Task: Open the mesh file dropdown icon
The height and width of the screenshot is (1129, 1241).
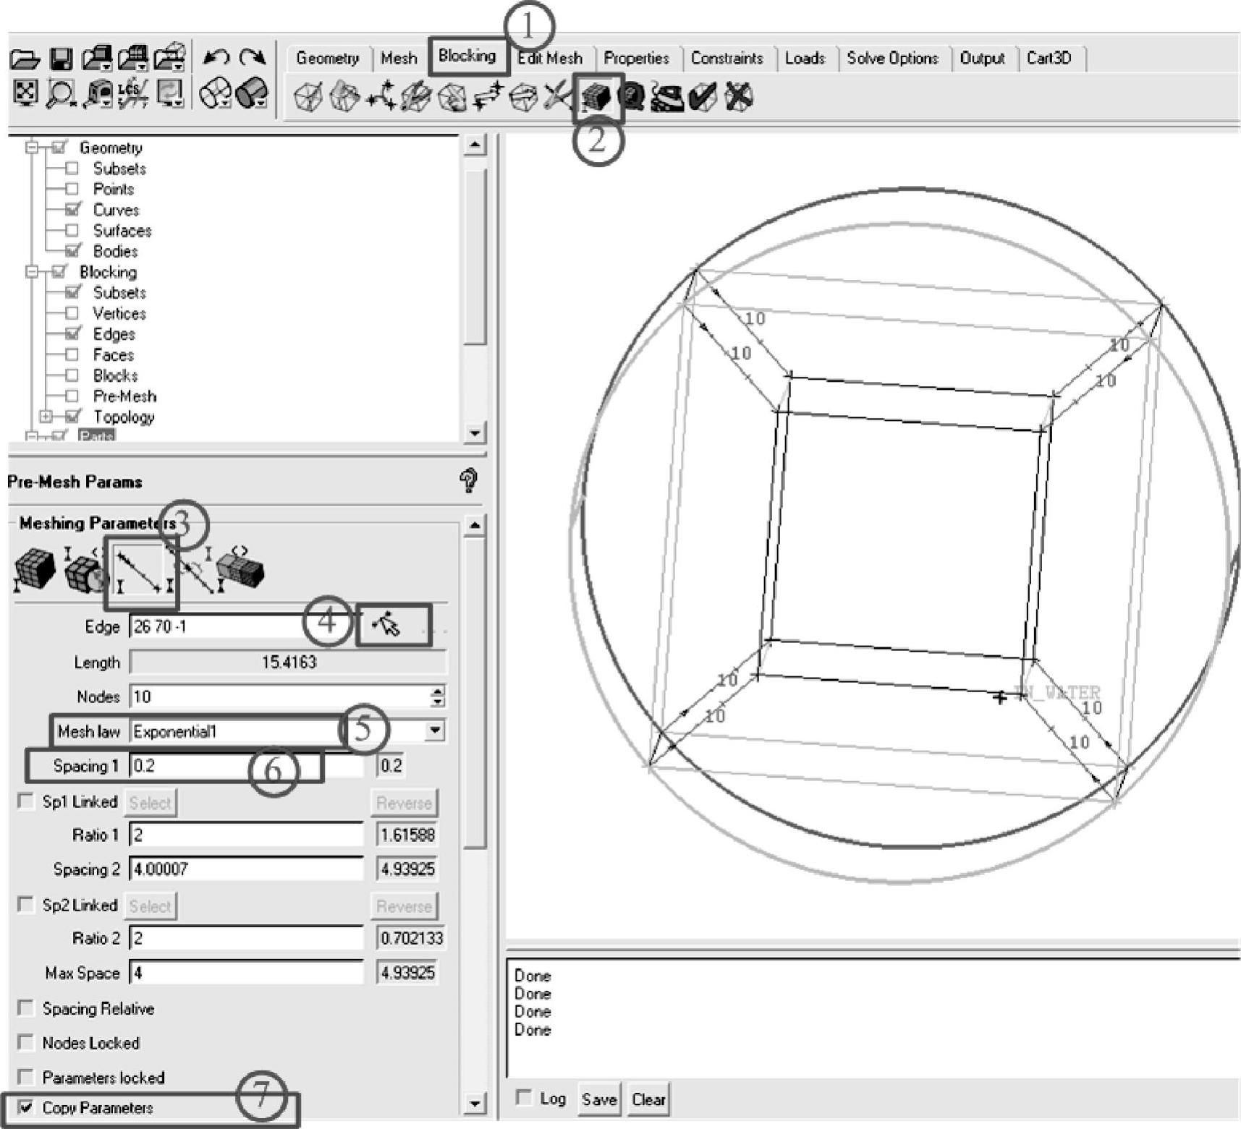Action: [134, 59]
